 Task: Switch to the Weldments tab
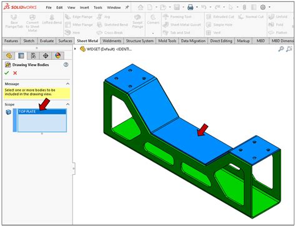pos(112,41)
